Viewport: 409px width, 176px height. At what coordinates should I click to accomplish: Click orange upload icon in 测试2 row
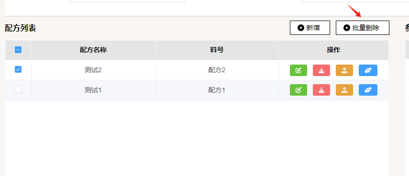click(x=344, y=70)
